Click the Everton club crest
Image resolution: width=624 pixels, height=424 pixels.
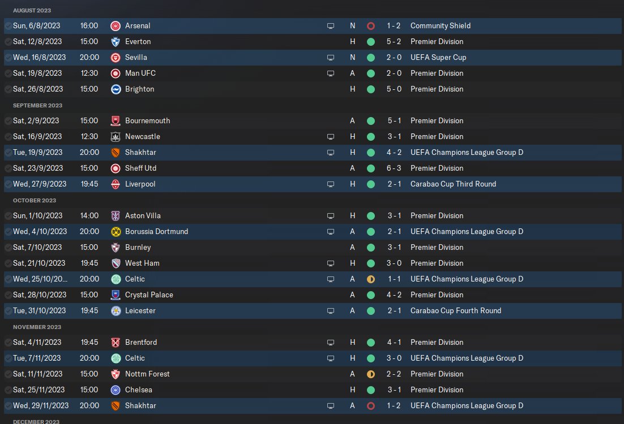click(116, 42)
